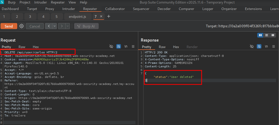Switch to the Intruder tool tab
The image size is (279, 125).
pos(69,9)
